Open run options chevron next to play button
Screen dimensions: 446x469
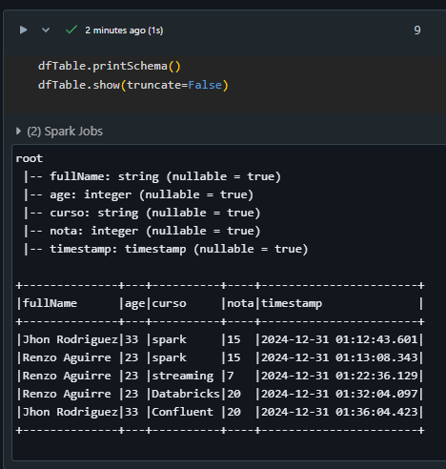coord(46,31)
